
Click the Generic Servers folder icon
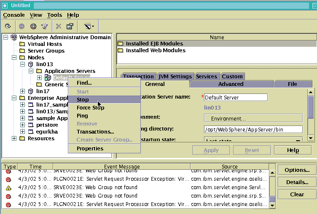click(39, 85)
